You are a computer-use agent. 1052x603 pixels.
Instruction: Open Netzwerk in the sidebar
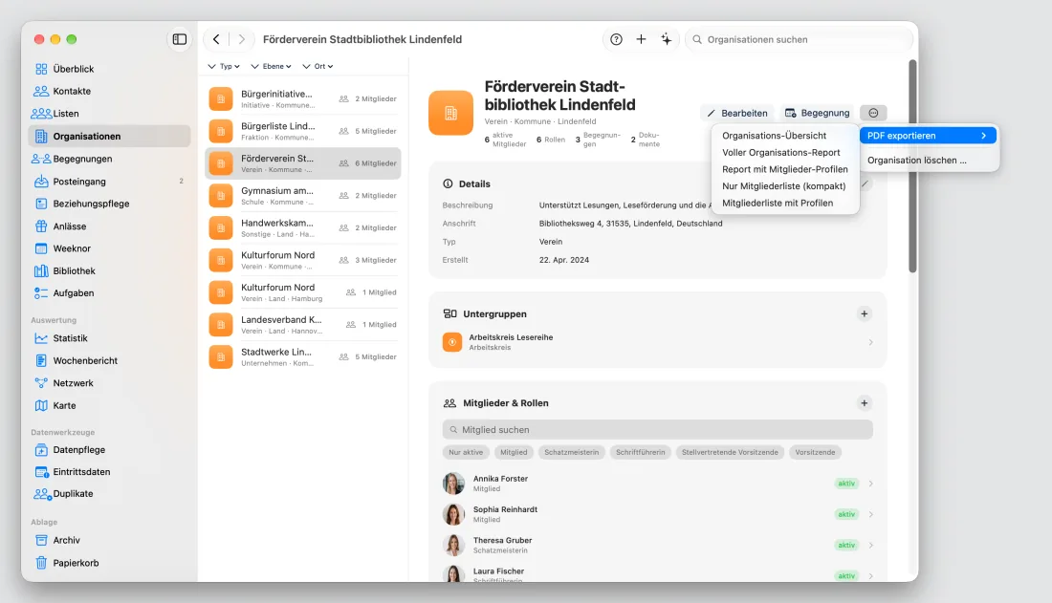click(109, 383)
